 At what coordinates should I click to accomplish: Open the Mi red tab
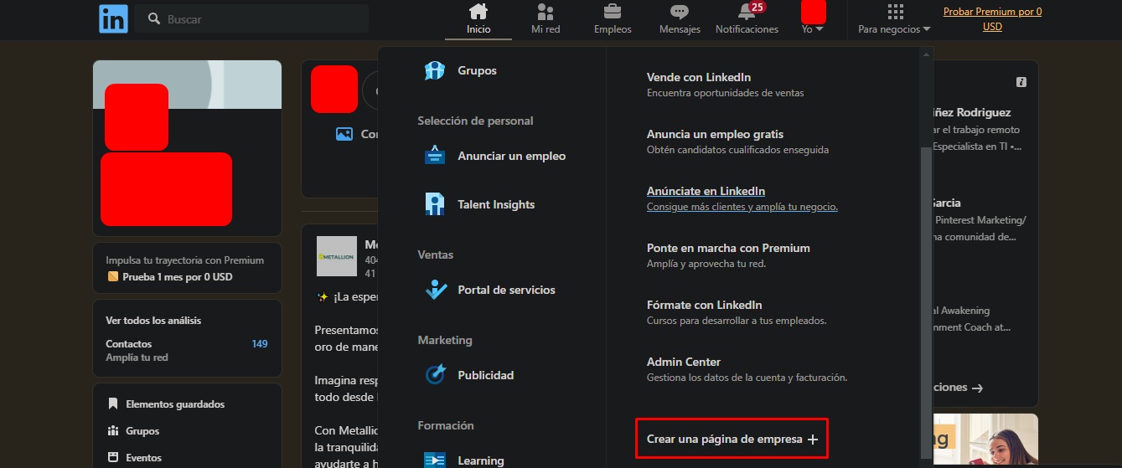pos(545,19)
